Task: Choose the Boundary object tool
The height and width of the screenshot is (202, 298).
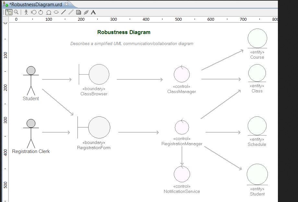Action: pos(33,12)
